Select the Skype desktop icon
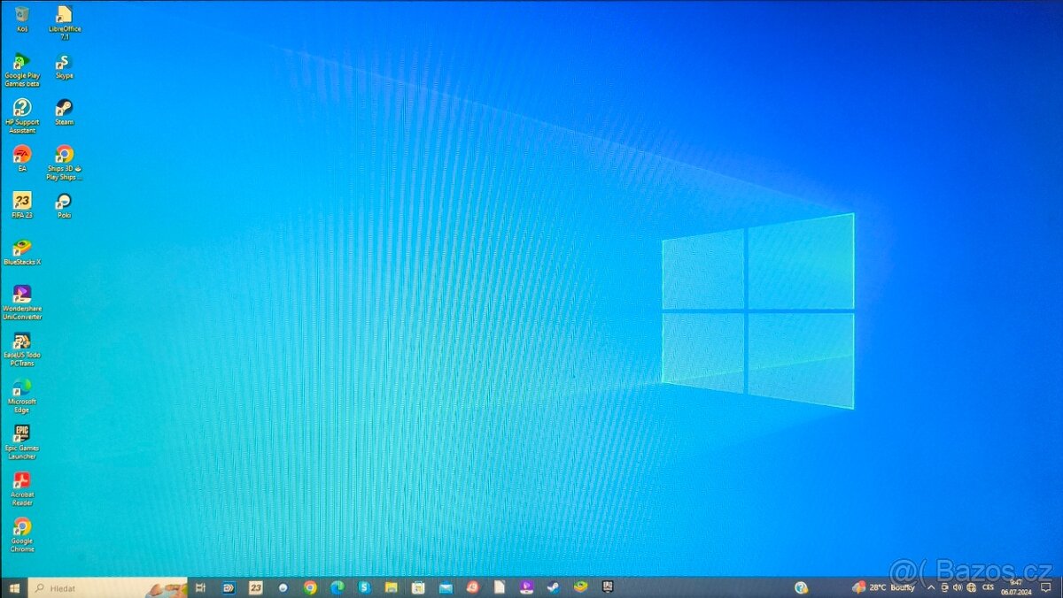 point(64,66)
